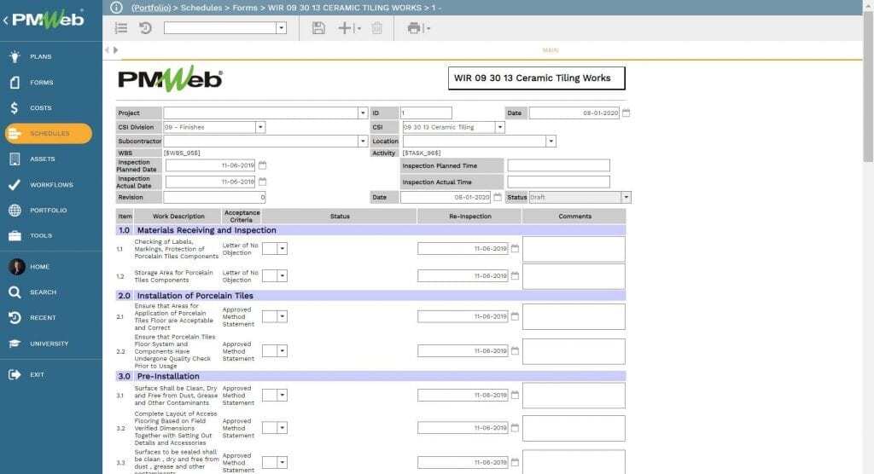Viewport: 874px width, 474px height.
Task: Go to Costs section
Action: [40, 108]
